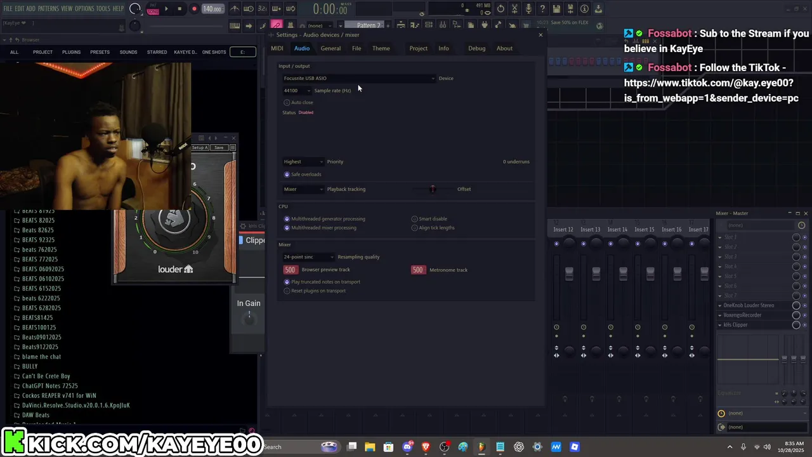Click the save floppy disk icon
The height and width of the screenshot is (457, 812).
coord(556,9)
